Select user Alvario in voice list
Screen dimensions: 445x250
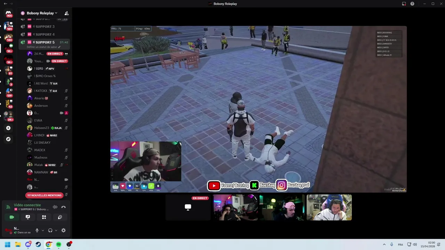click(x=48, y=98)
